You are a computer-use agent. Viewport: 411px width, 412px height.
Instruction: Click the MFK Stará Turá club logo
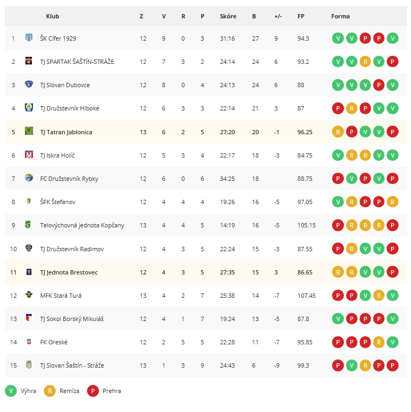(29, 295)
